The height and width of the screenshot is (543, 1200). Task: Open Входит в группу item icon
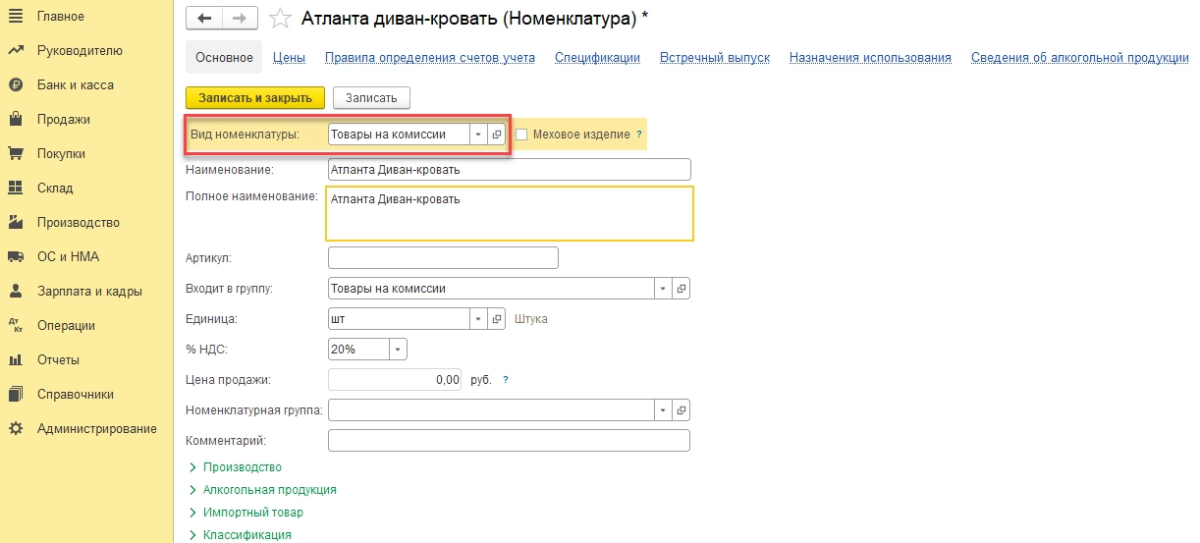coord(682,289)
